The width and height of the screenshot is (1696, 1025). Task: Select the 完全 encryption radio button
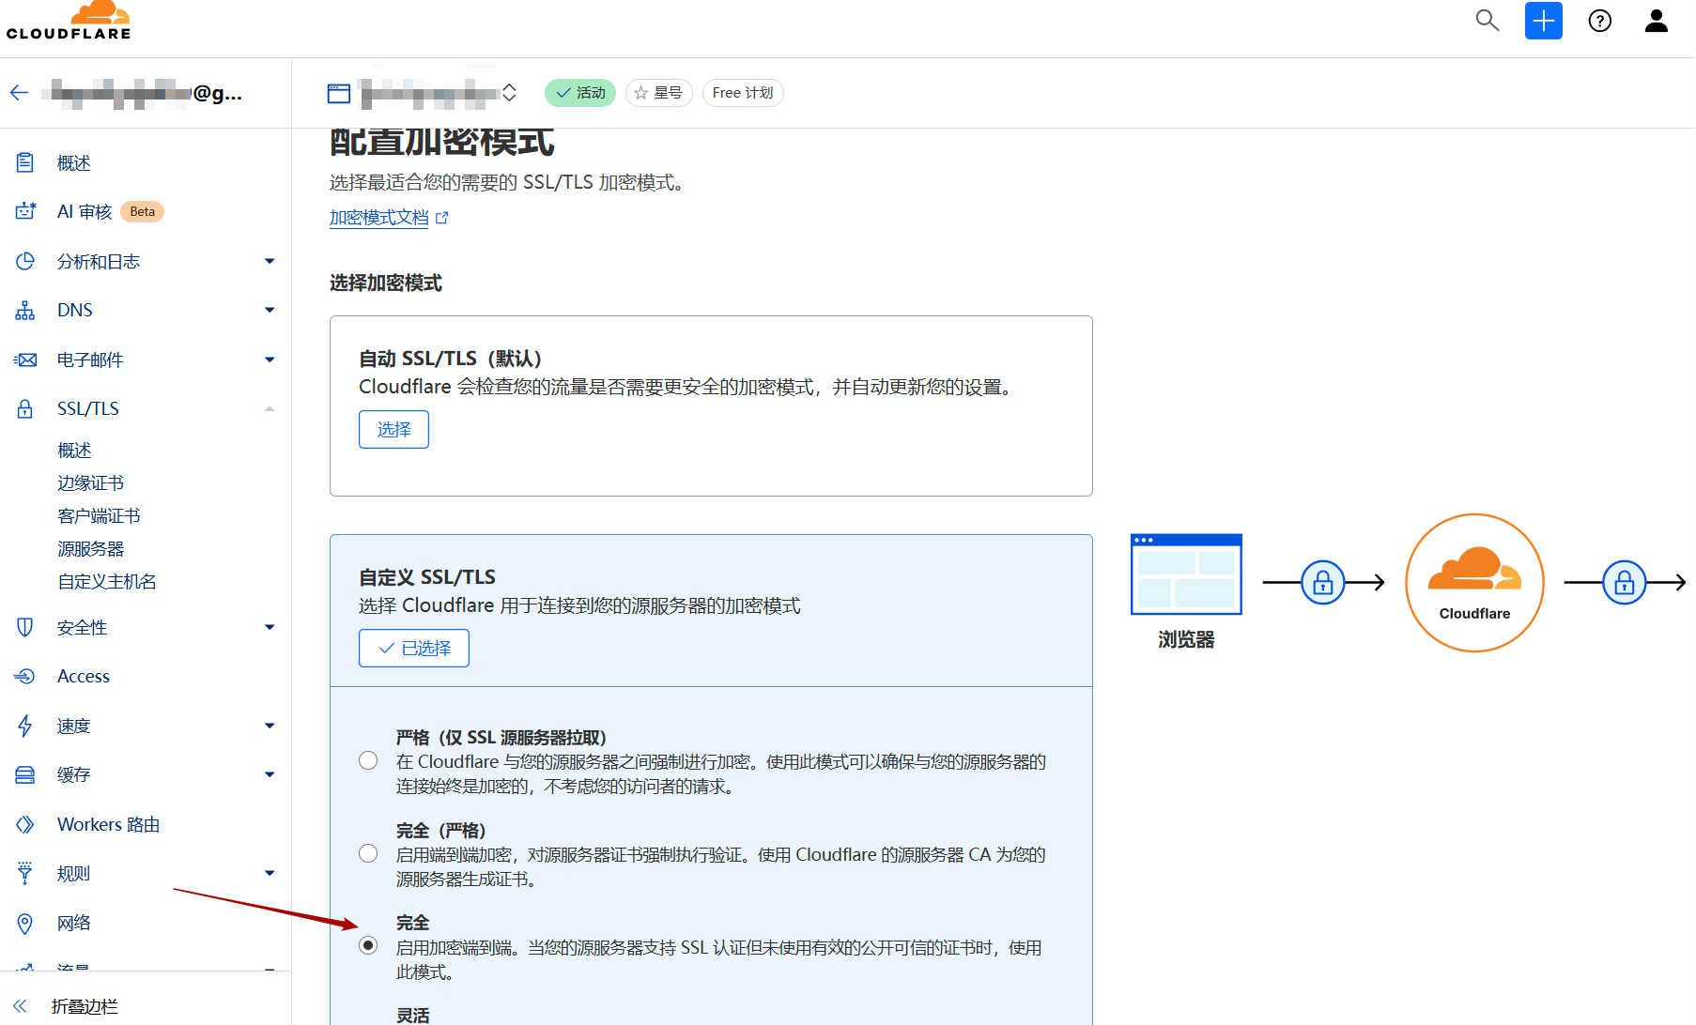pos(368,945)
